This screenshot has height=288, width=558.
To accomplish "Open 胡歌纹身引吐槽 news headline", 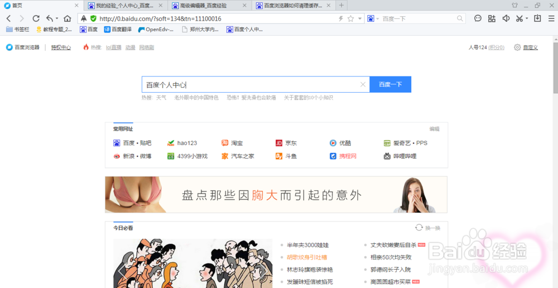I will (307, 257).
